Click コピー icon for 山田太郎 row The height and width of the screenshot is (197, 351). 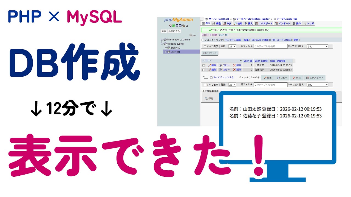(x=221, y=65)
